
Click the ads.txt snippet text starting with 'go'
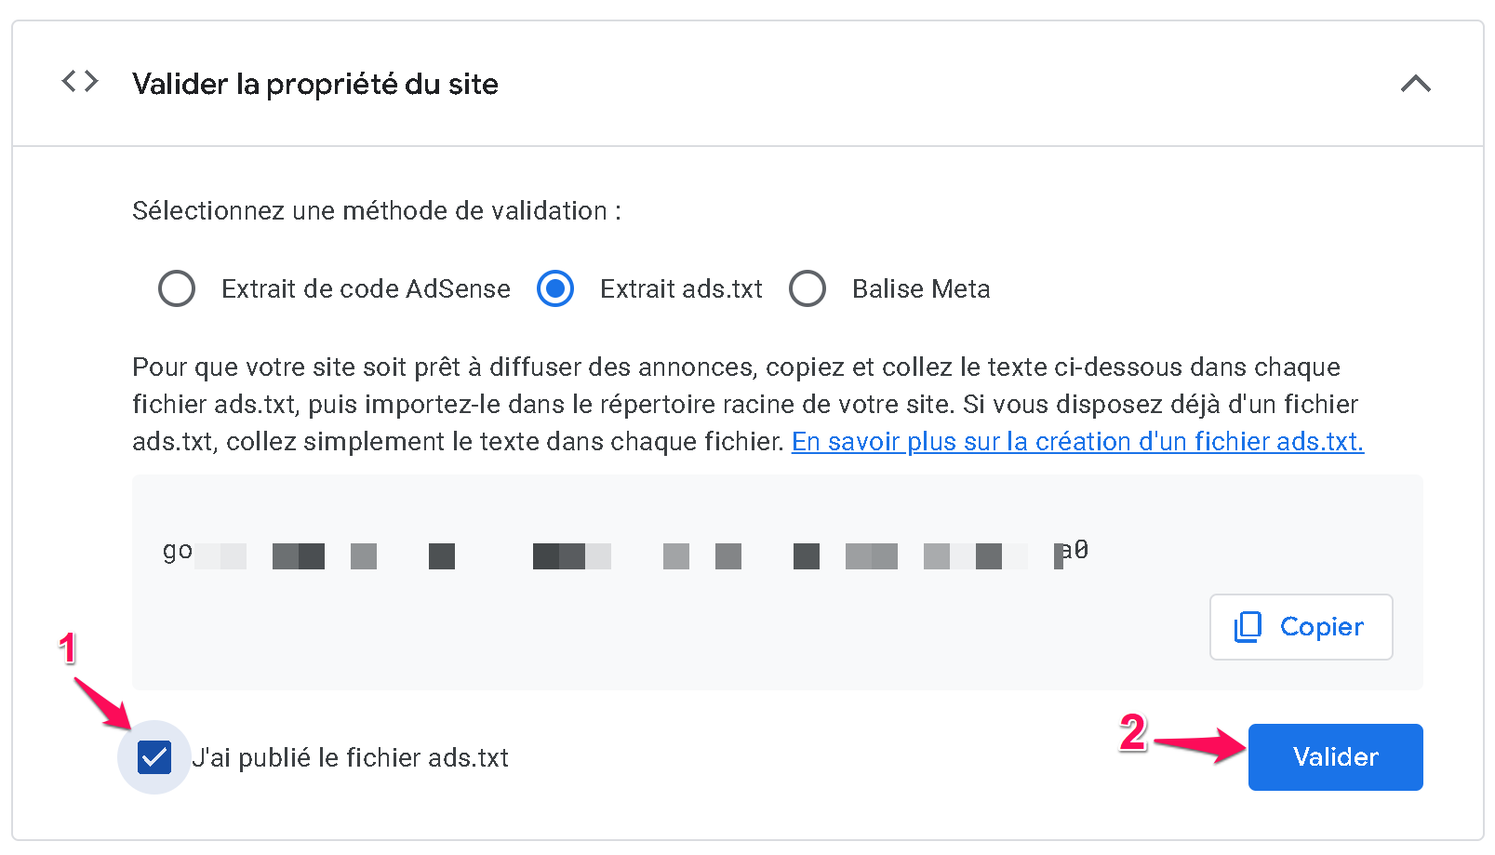[x=625, y=553]
